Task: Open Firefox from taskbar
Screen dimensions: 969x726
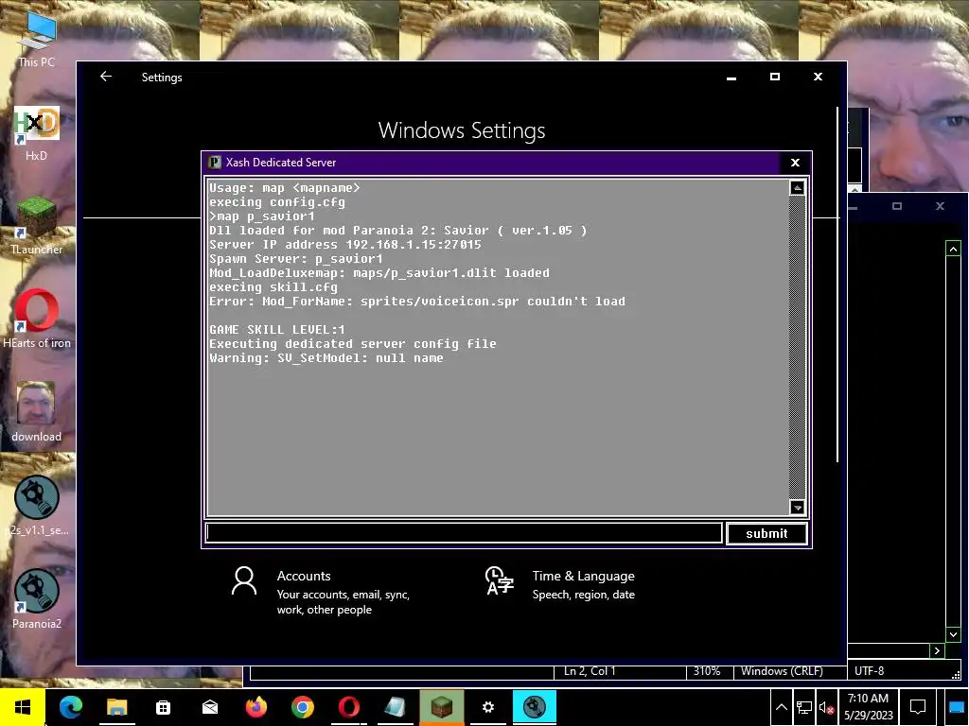Action: point(255,707)
